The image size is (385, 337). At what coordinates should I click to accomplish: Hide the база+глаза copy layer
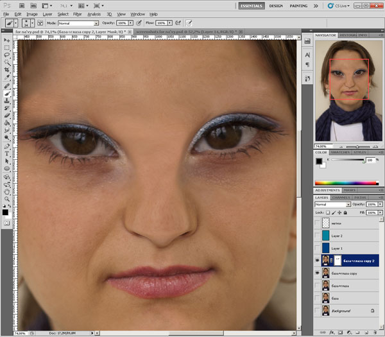(x=318, y=273)
